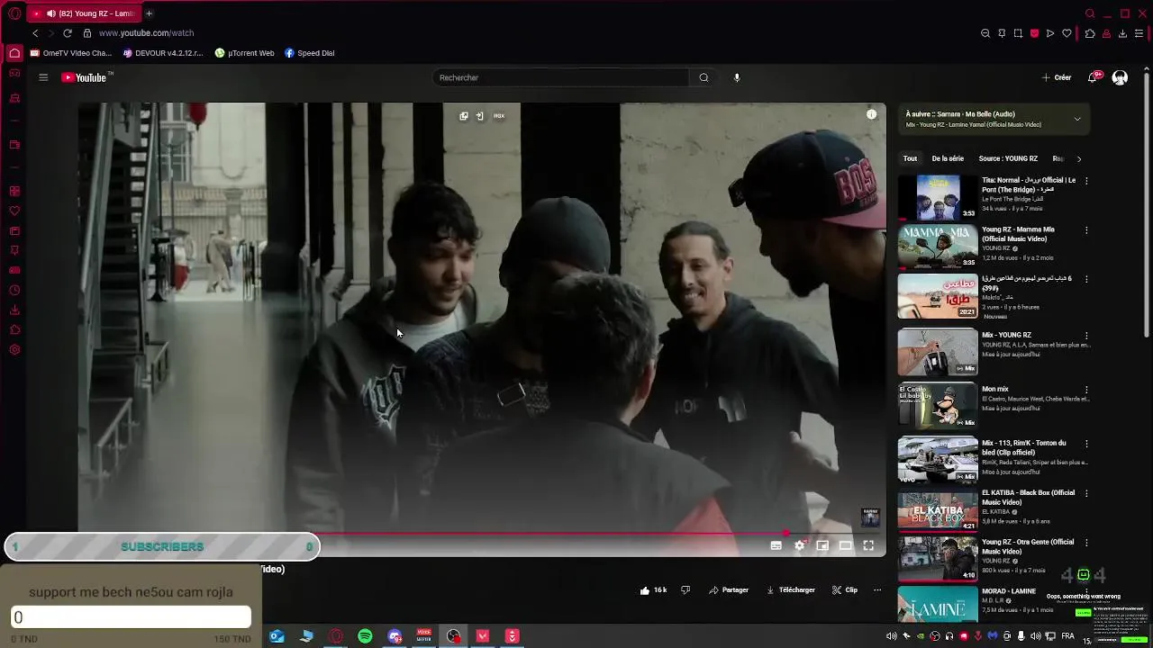Click the address bar URL field
Image resolution: width=1153 pixels, height=648 pixels.
click(x=146, y=33)
